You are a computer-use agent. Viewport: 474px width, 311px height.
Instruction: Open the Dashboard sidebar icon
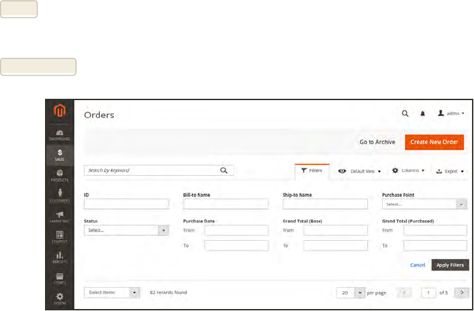(60, 135)
